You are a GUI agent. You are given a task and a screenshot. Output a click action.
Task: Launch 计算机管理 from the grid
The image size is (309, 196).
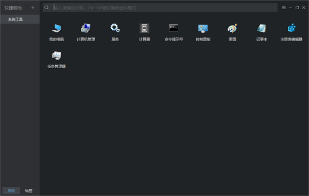tap(85, 28)
